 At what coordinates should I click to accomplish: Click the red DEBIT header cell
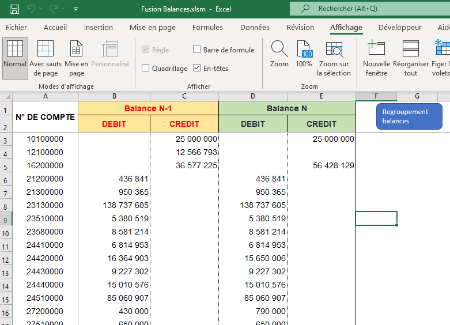(114, 124)
